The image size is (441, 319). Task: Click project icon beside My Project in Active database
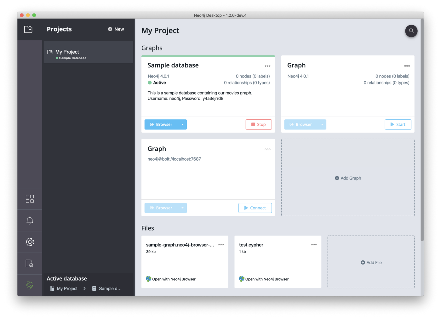coord(52,288)
